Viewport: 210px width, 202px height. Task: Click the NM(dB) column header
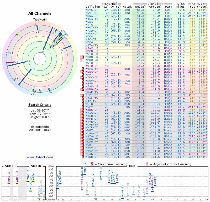point(140,7)
